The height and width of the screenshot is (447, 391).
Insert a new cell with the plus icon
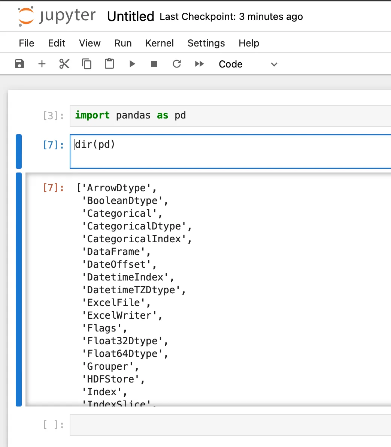click(42, 64)
